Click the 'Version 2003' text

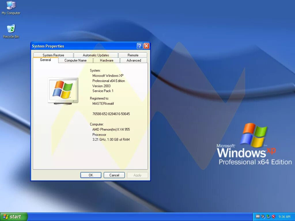(x=101, y=86)
